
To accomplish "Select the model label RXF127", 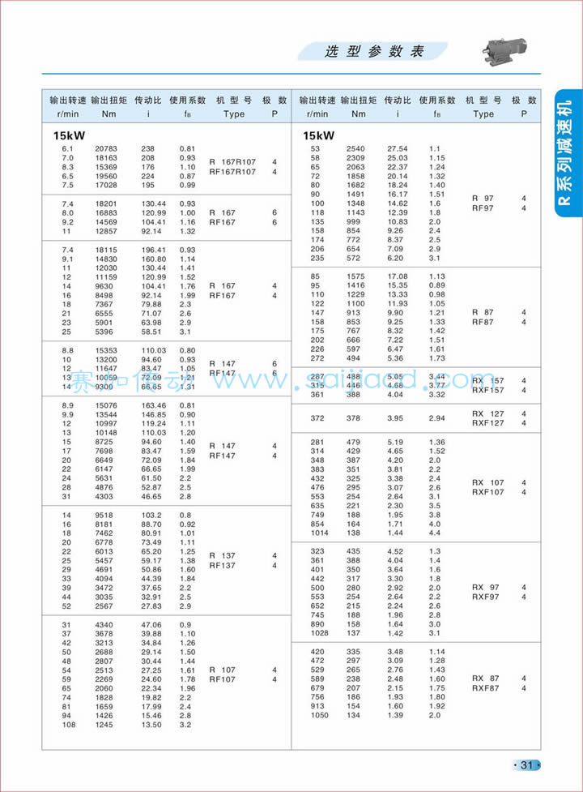I will point(487,423).
